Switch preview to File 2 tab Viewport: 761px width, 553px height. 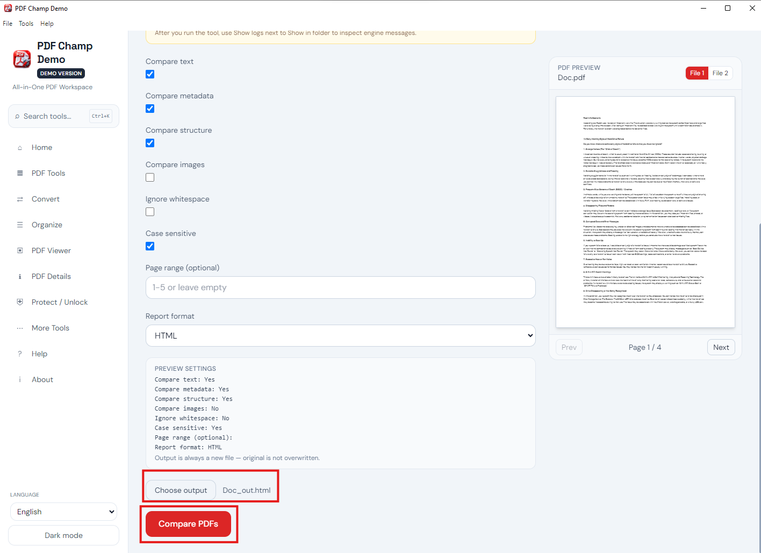[x=720, y=73]
